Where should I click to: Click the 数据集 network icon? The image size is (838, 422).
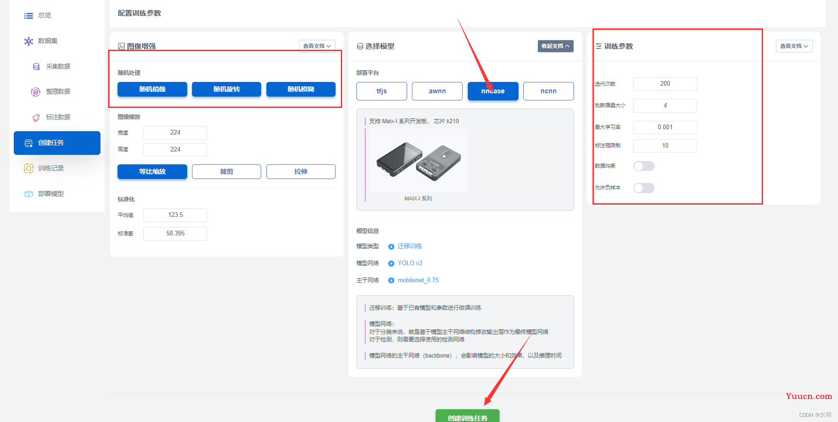28,41
